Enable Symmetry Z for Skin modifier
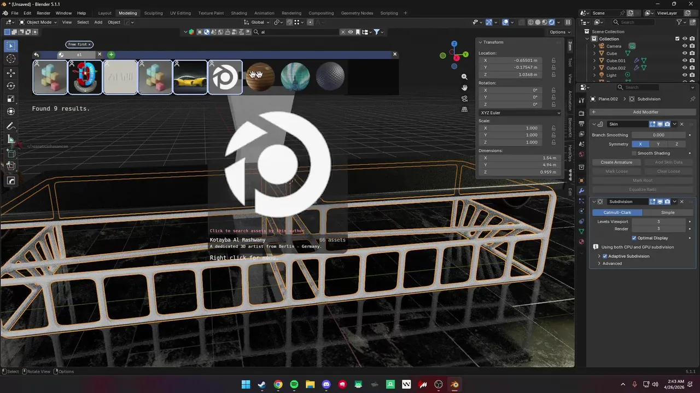The height and width of the screenshot is (393, 700). 676,144
